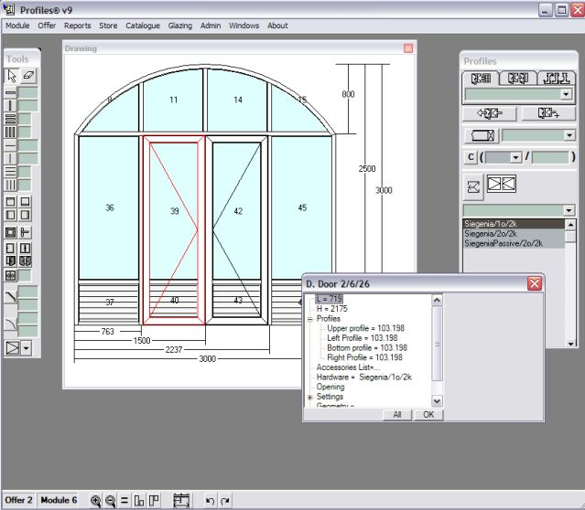Pick the triple thin horizontal lines tool
This screenshot has width=585, height=510.
tap(10, 172)
